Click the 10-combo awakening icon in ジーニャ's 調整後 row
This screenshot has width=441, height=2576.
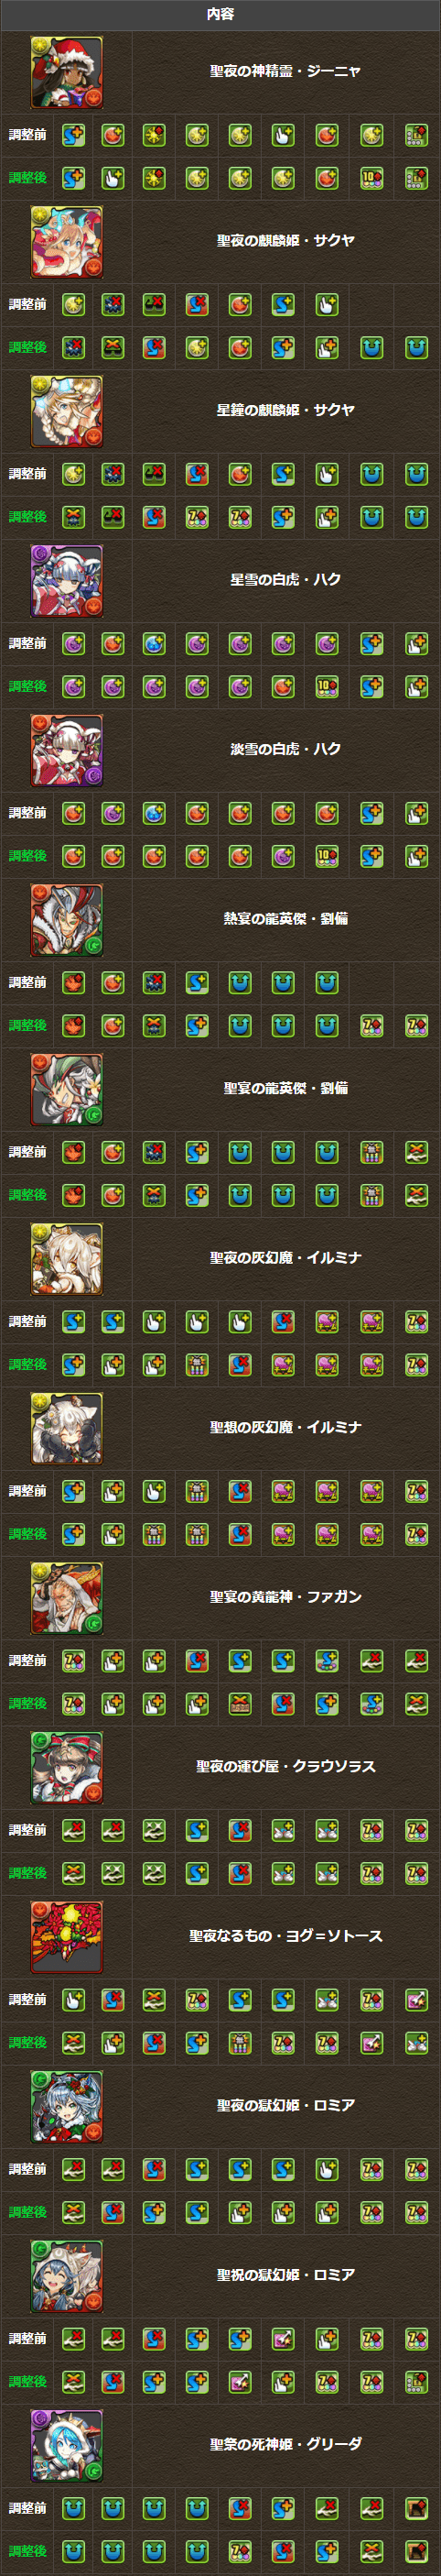pos(371,178)
